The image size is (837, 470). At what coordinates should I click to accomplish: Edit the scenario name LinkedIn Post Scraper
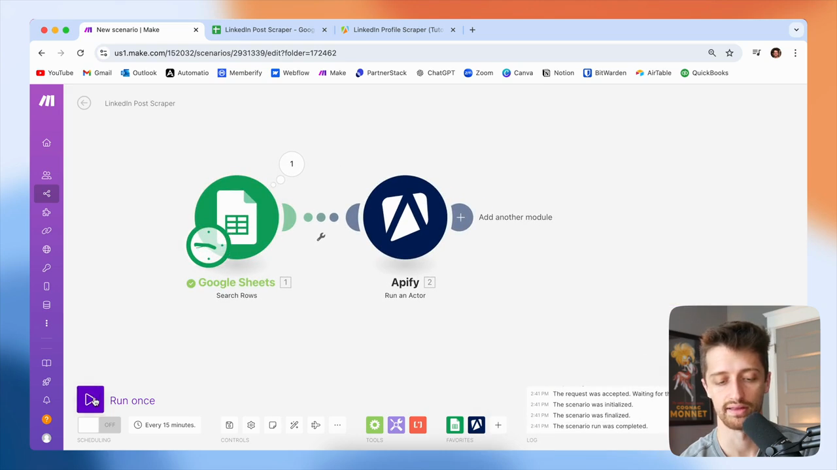click(140, 103)
